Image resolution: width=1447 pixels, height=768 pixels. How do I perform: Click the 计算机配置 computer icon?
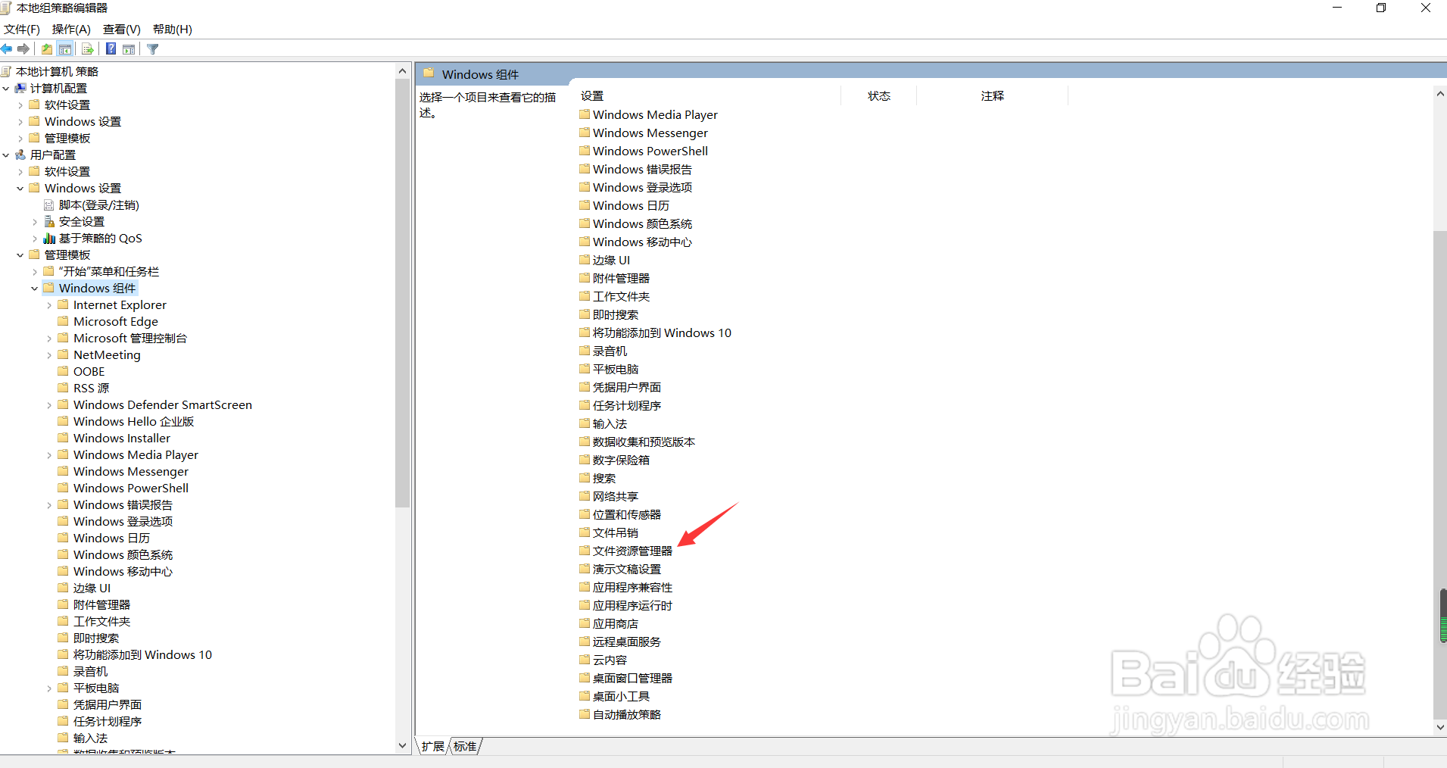20,89
